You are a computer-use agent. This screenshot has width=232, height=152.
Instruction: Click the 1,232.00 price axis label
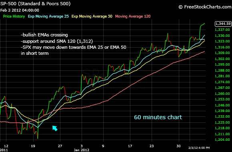tap(222, 117)
